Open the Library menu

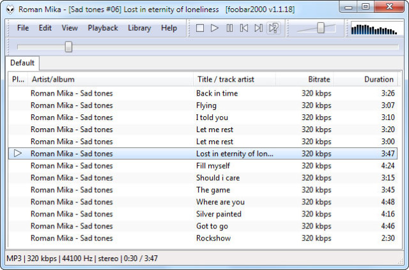point(139,28)
